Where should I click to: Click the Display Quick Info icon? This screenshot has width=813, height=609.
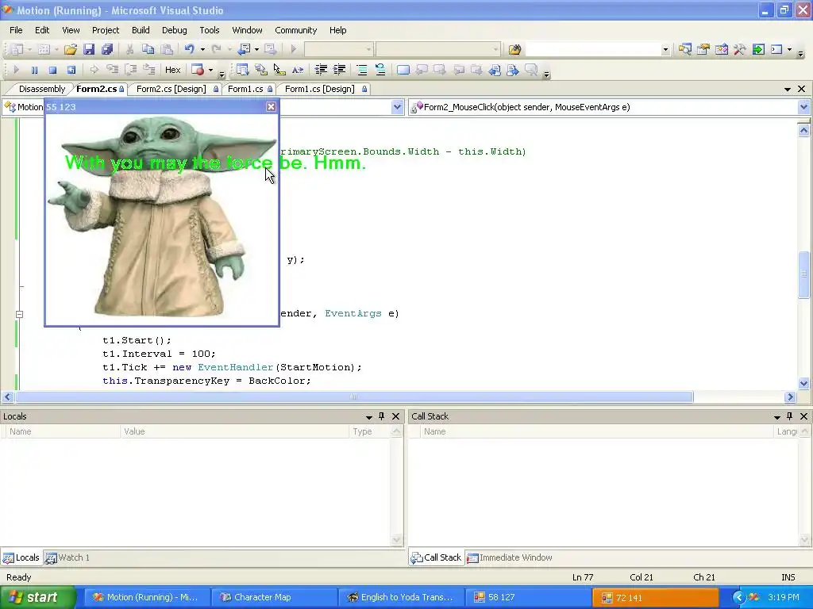click(x=279, y=70)
